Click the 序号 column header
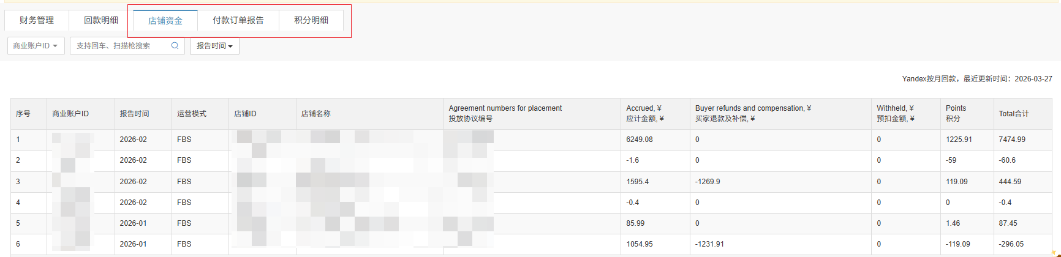 (23, 114)
